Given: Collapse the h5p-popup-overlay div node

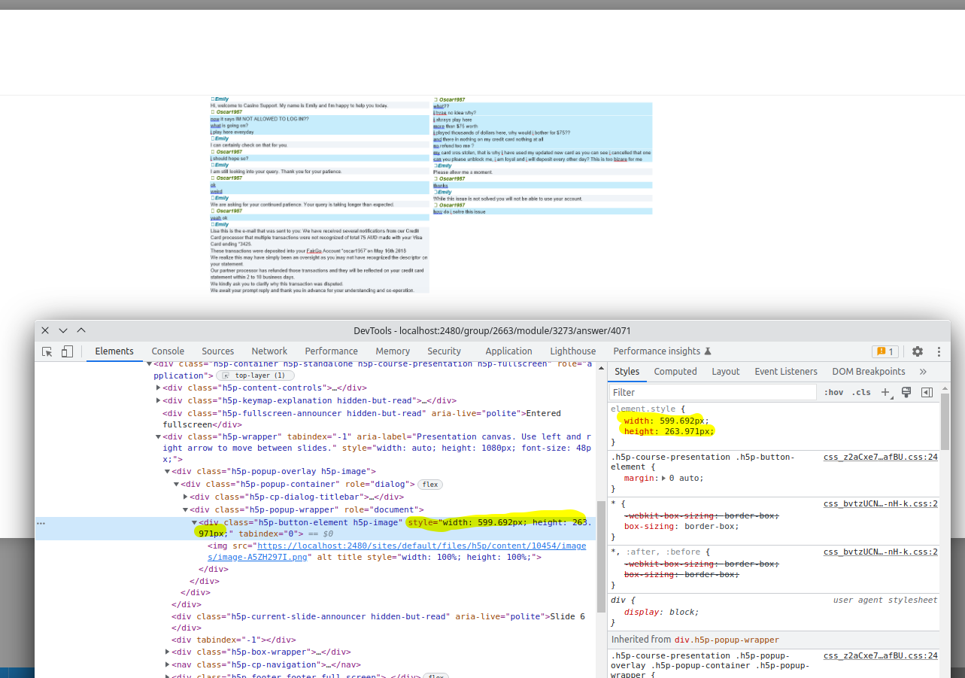Looking at the screenshot, I should (167, 472).
